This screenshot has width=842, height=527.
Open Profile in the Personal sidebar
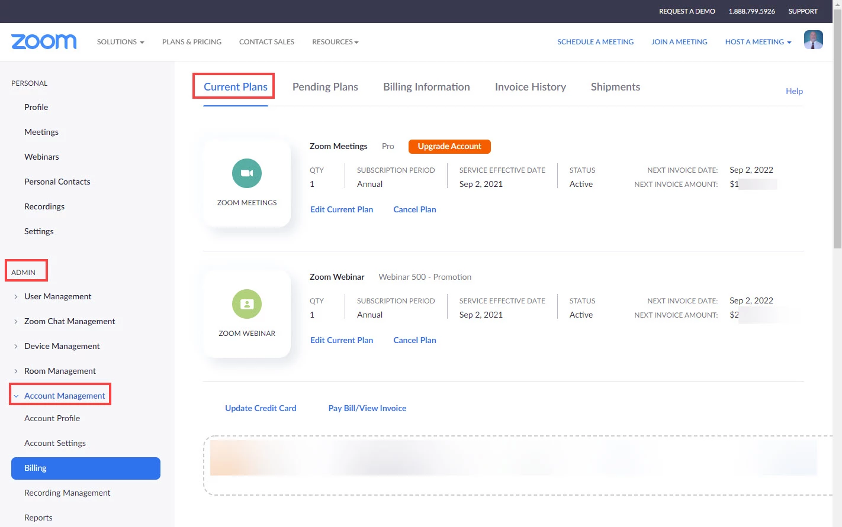[36, 107]
